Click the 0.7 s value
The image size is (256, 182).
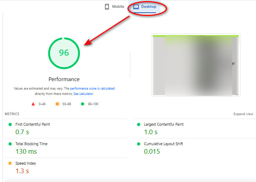[22, 132]
